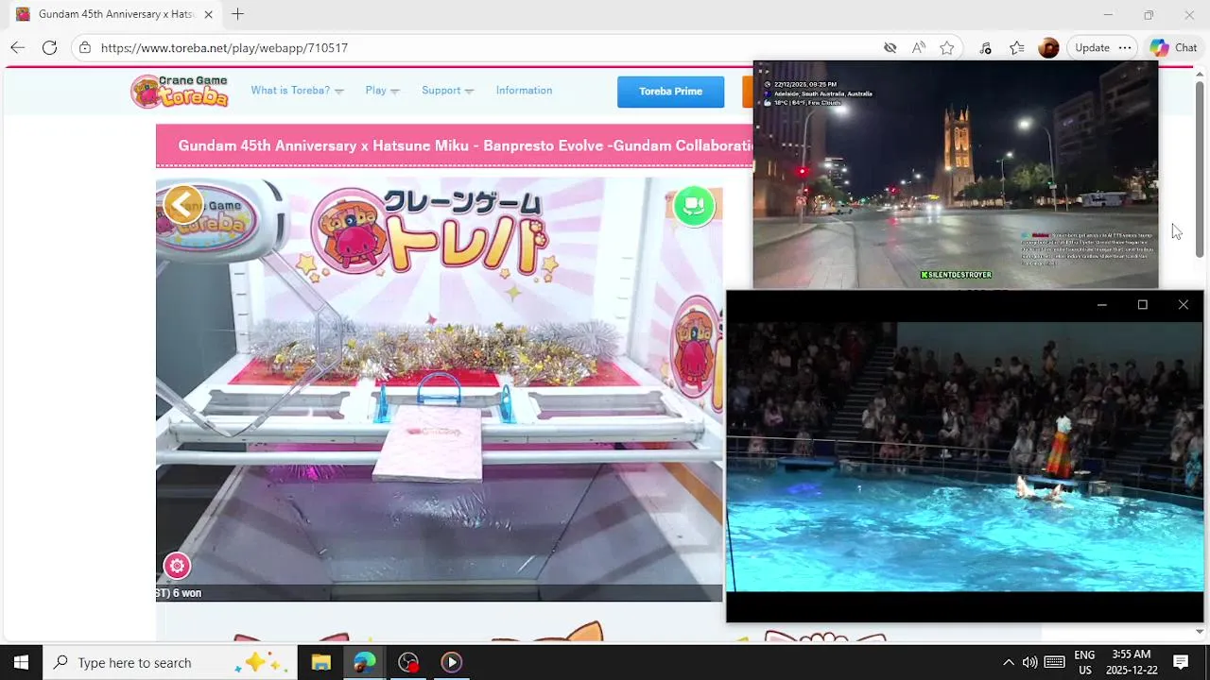
Task: Open the tracking prevention eye icon
Action: pyautogui.click(x=890, y=47)
